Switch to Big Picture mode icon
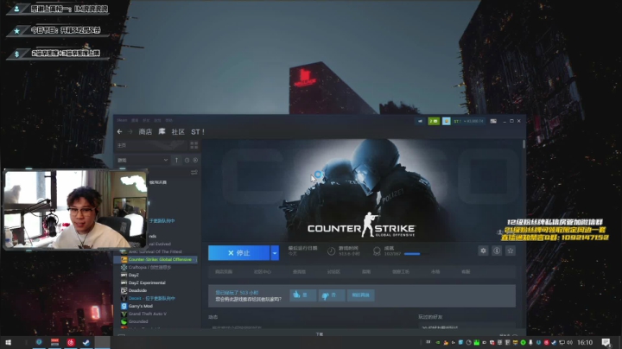The image size is (622, 349). point(493,121)
